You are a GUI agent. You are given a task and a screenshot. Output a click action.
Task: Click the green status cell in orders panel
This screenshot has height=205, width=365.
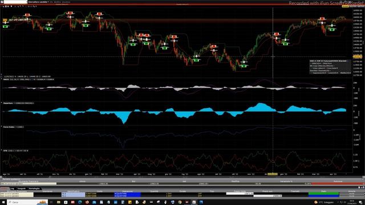(x=323, y=194)
